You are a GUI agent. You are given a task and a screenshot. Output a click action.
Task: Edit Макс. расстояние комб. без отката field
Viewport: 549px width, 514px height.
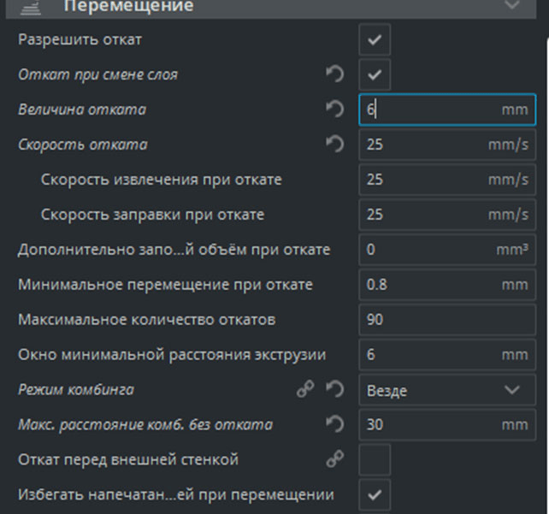point(447,425)
